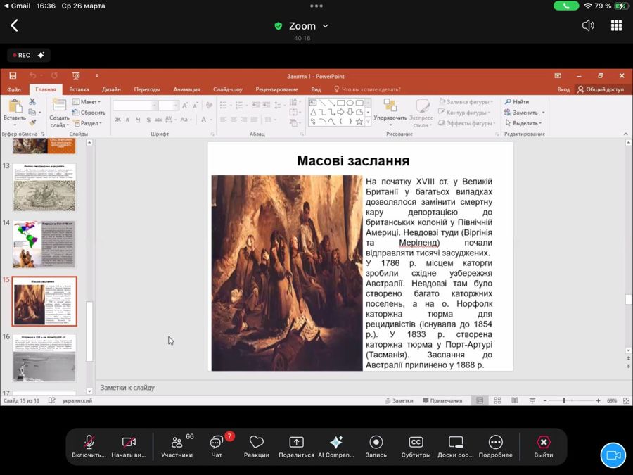Select slide 14 thumbnail
The width and height of the screenshot is (633, 475).
44,244
